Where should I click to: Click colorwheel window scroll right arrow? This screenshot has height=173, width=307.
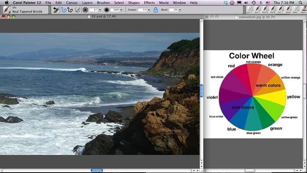[x=301, y=170]
